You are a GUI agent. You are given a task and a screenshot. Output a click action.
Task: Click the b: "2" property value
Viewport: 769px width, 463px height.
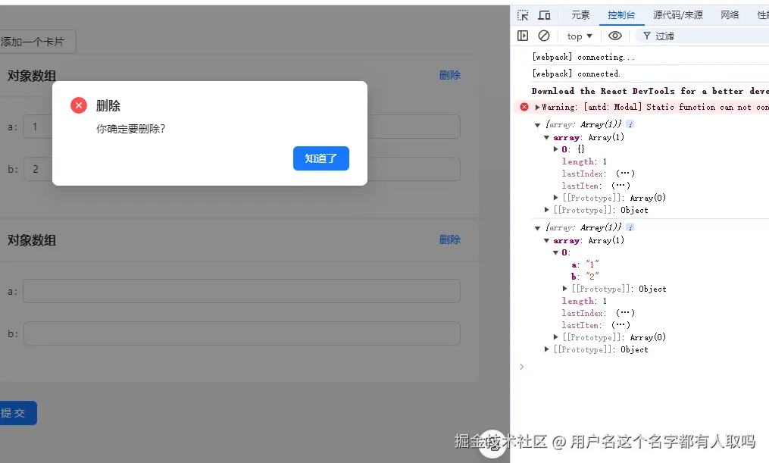coord(592,277)
